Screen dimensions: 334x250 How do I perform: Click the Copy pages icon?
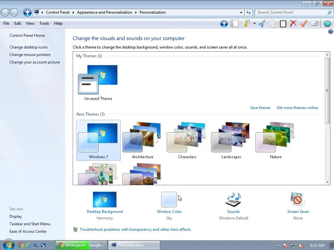point(273,23)
